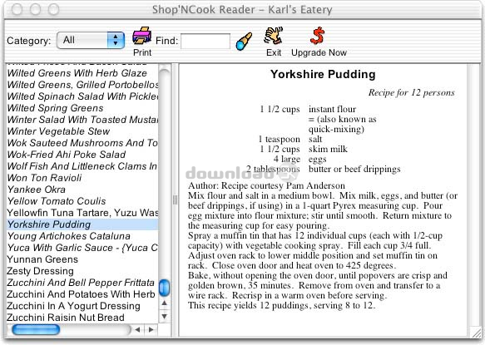Click the list's horizontal scroll left arrow
The height and width of the screenshot is (345, 485).
point(137,330)
